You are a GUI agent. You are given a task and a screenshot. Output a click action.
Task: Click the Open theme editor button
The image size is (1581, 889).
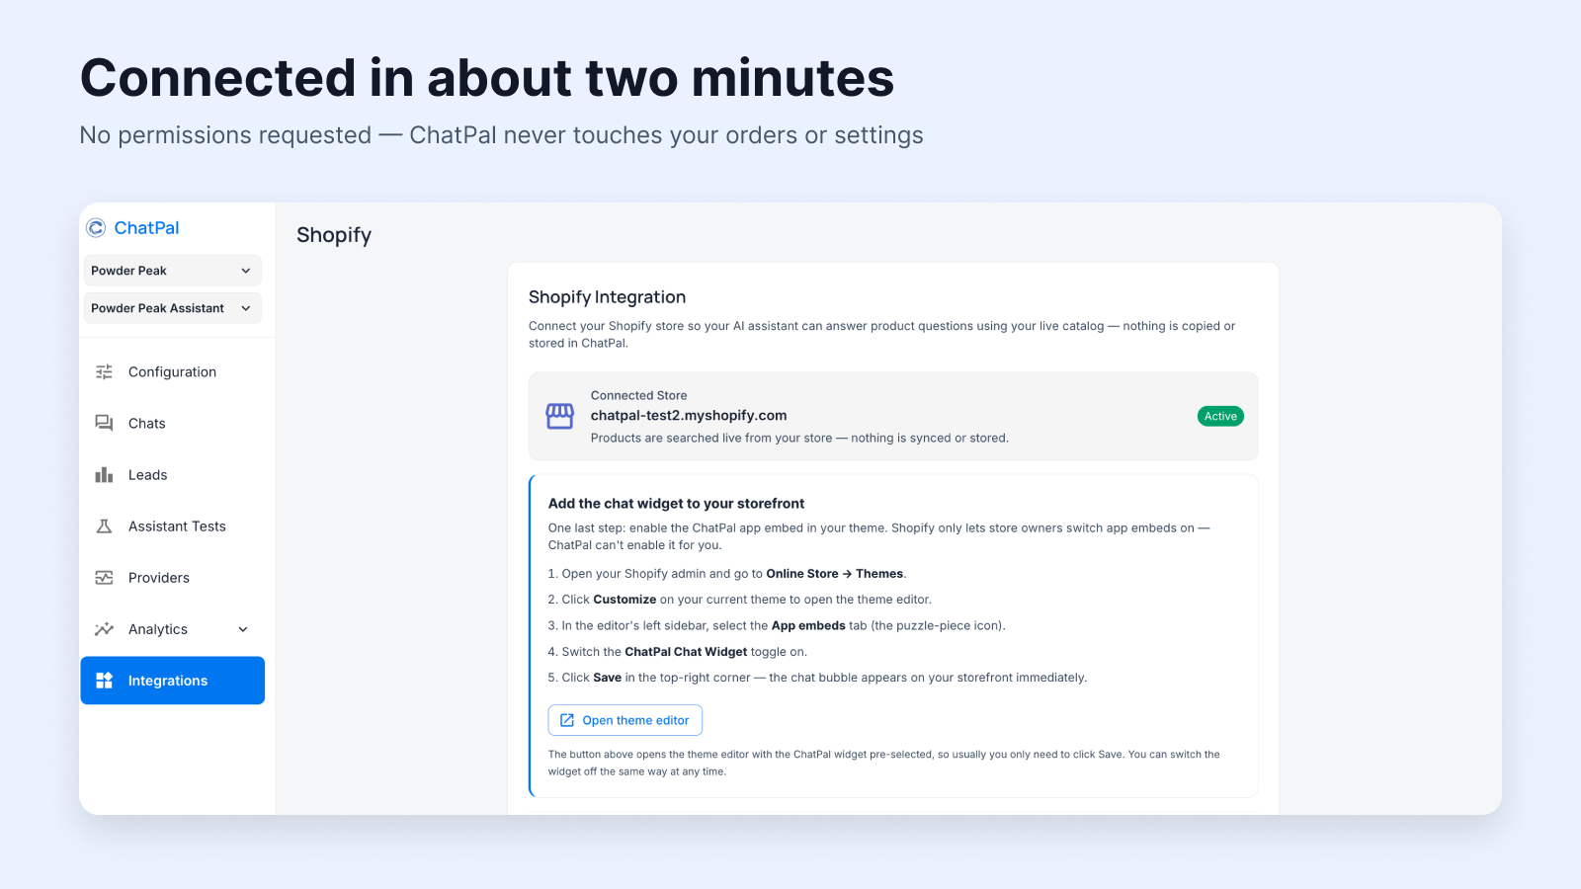pyautogui.click(x=625, y=720)
